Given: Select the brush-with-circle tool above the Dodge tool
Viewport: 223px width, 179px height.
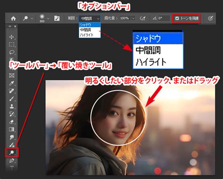Looking at the screenshot, I should pyautogui.click(x=12, y=145).
